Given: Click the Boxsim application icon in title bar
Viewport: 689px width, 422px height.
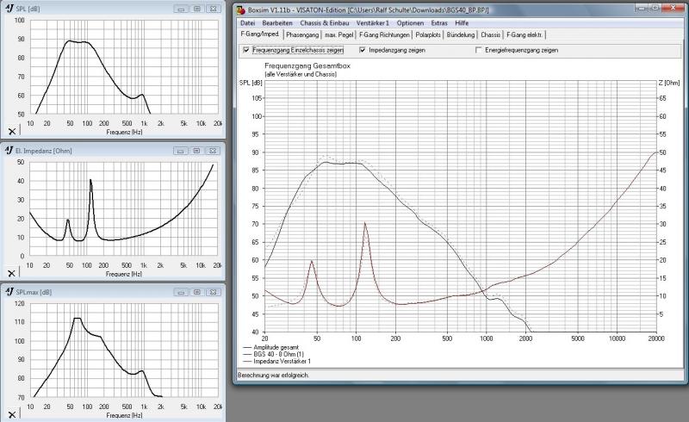Looking at the screenshot, I should click(x=240, y=9).
